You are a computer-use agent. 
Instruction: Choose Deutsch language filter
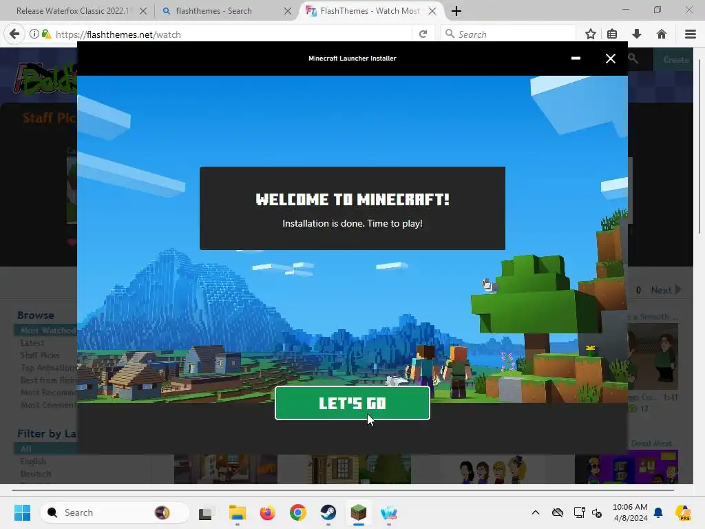[36, 474]
